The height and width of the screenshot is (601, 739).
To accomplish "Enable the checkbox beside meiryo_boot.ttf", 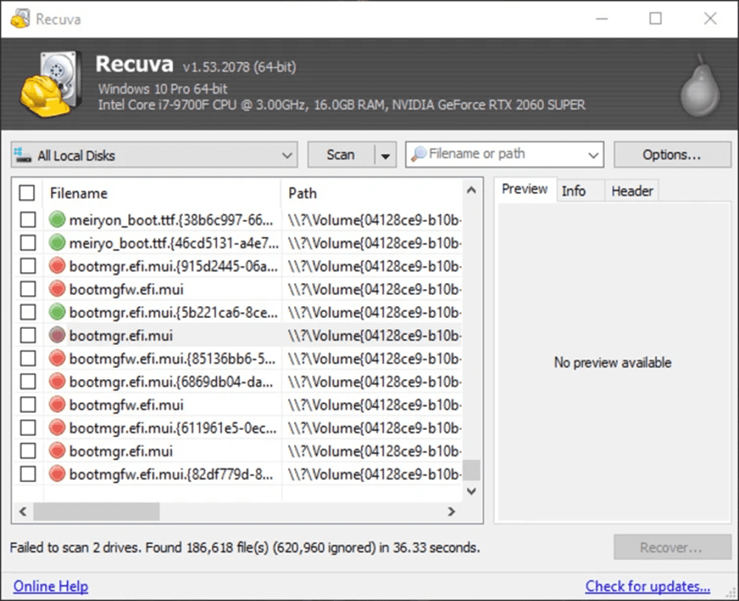I will click(27, 243).
